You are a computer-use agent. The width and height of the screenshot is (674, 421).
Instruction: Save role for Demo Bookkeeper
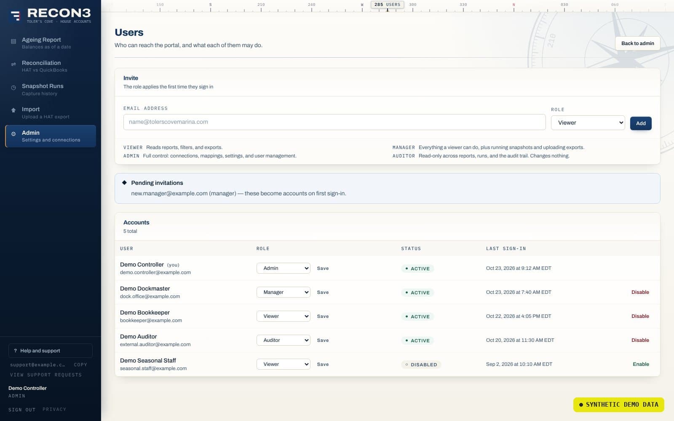[x=323, y=316]
